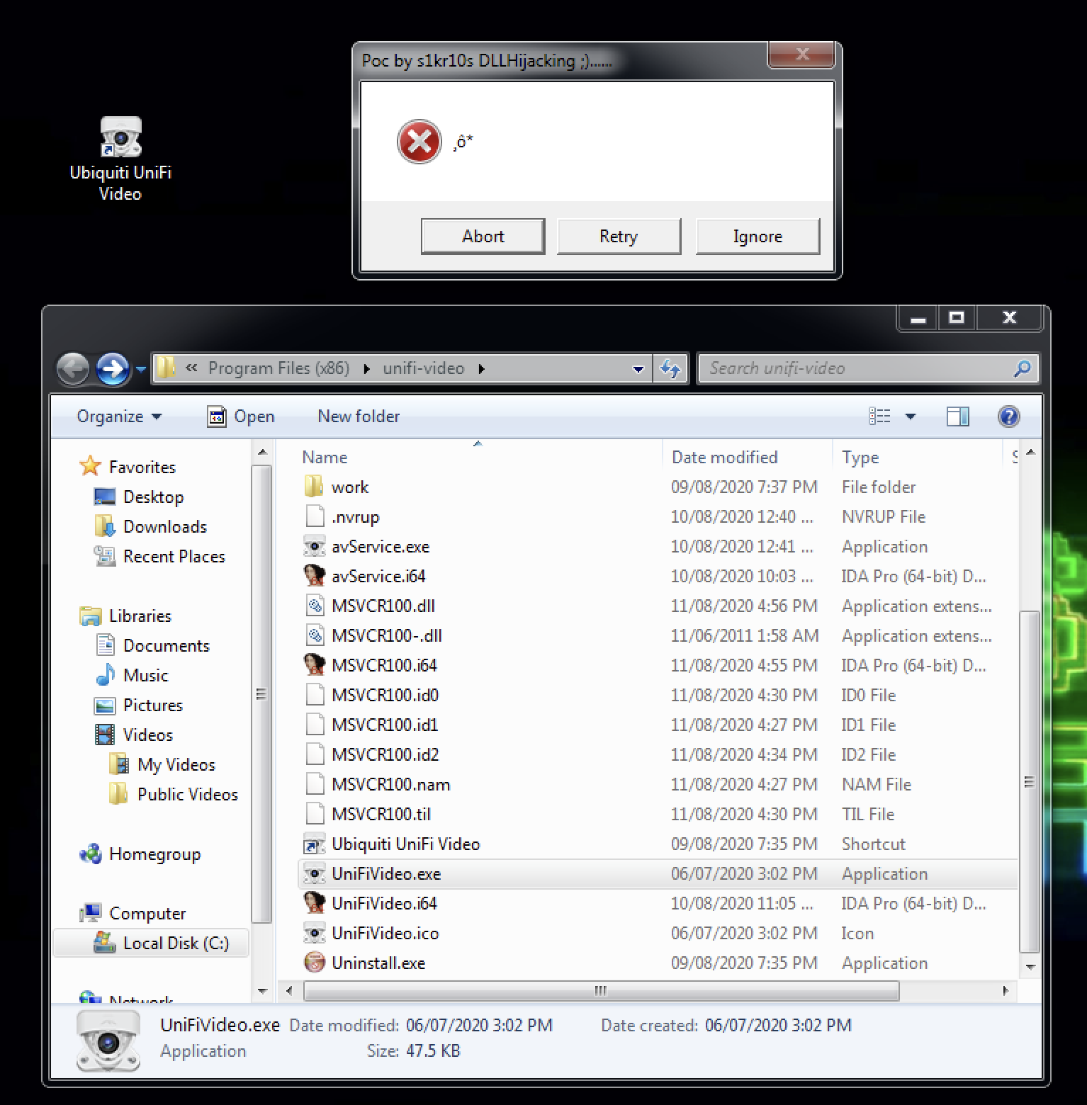This screenshot has width=1087, height=1105.
Task: Select the MSVCR100.dll file icon
Action: tap(314, 606)
